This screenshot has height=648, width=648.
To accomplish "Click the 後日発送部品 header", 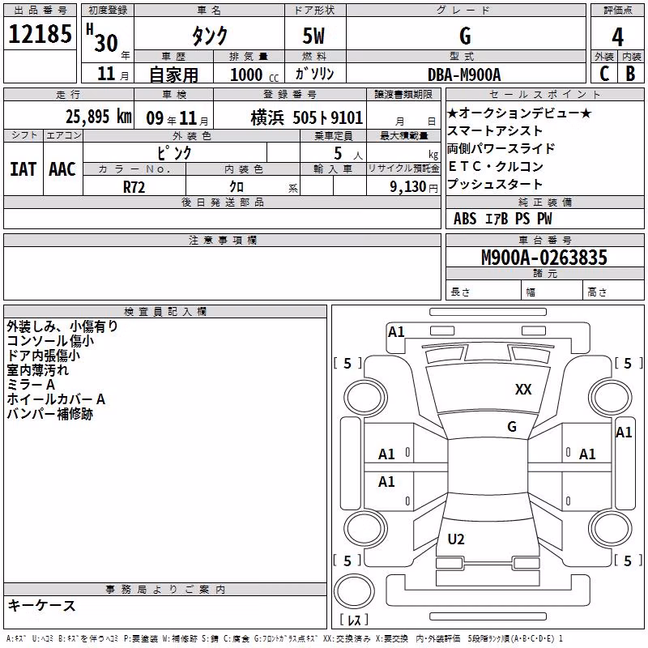I will [x=222, y=202].
